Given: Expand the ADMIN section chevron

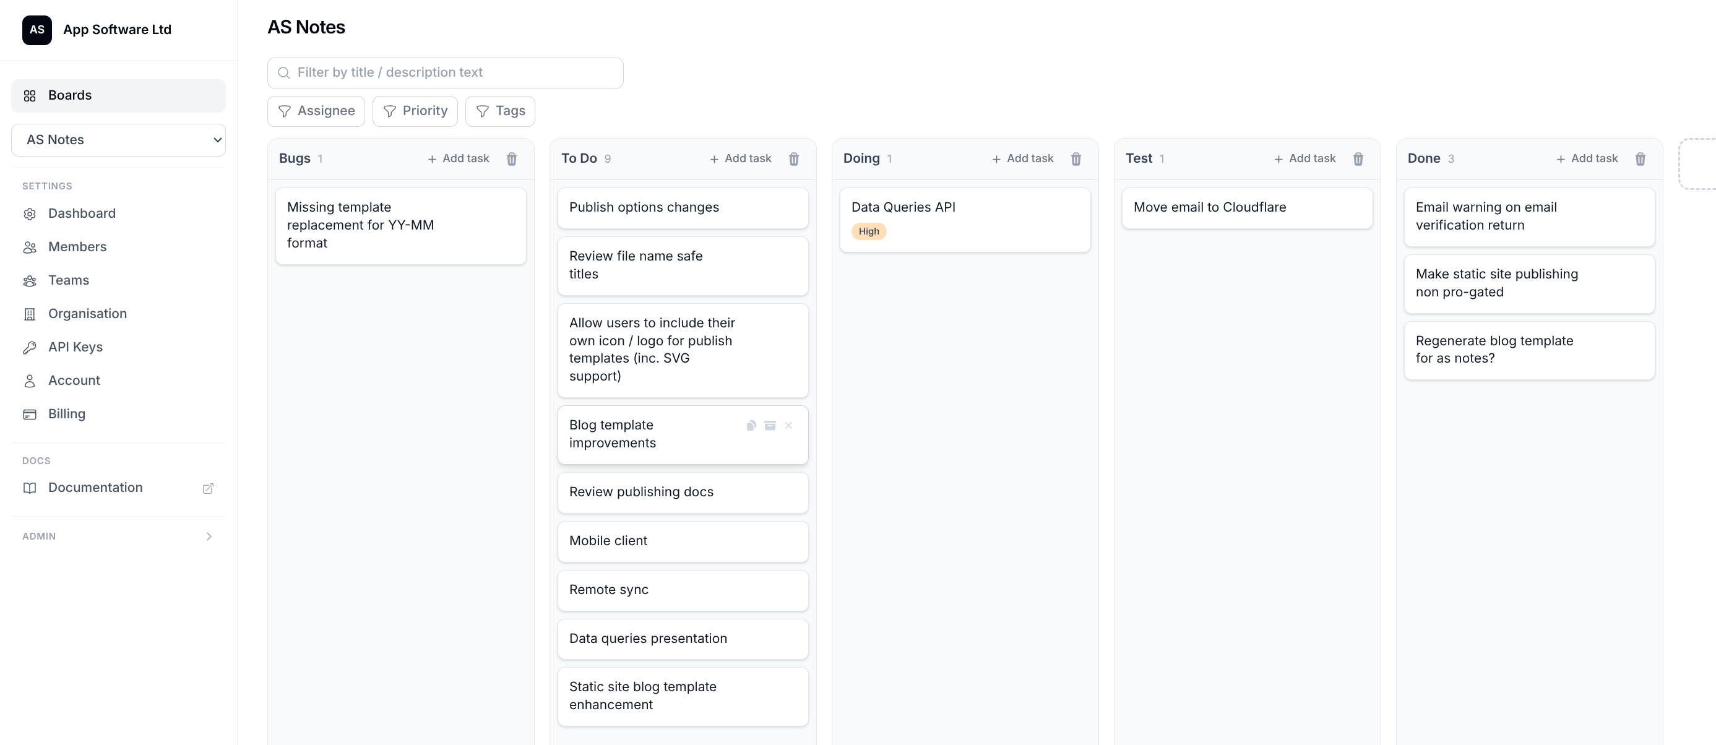Looking at the screenshot, I should 209,536.
